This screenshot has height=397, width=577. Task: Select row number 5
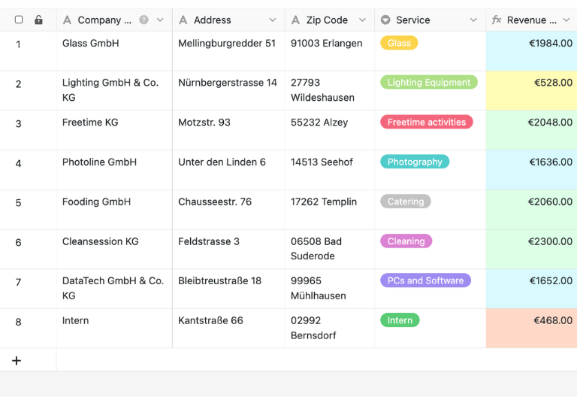18,203
